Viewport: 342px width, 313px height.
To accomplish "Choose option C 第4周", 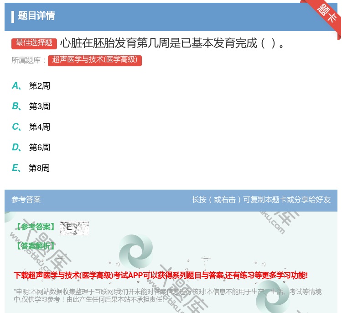I will (31, 127).
